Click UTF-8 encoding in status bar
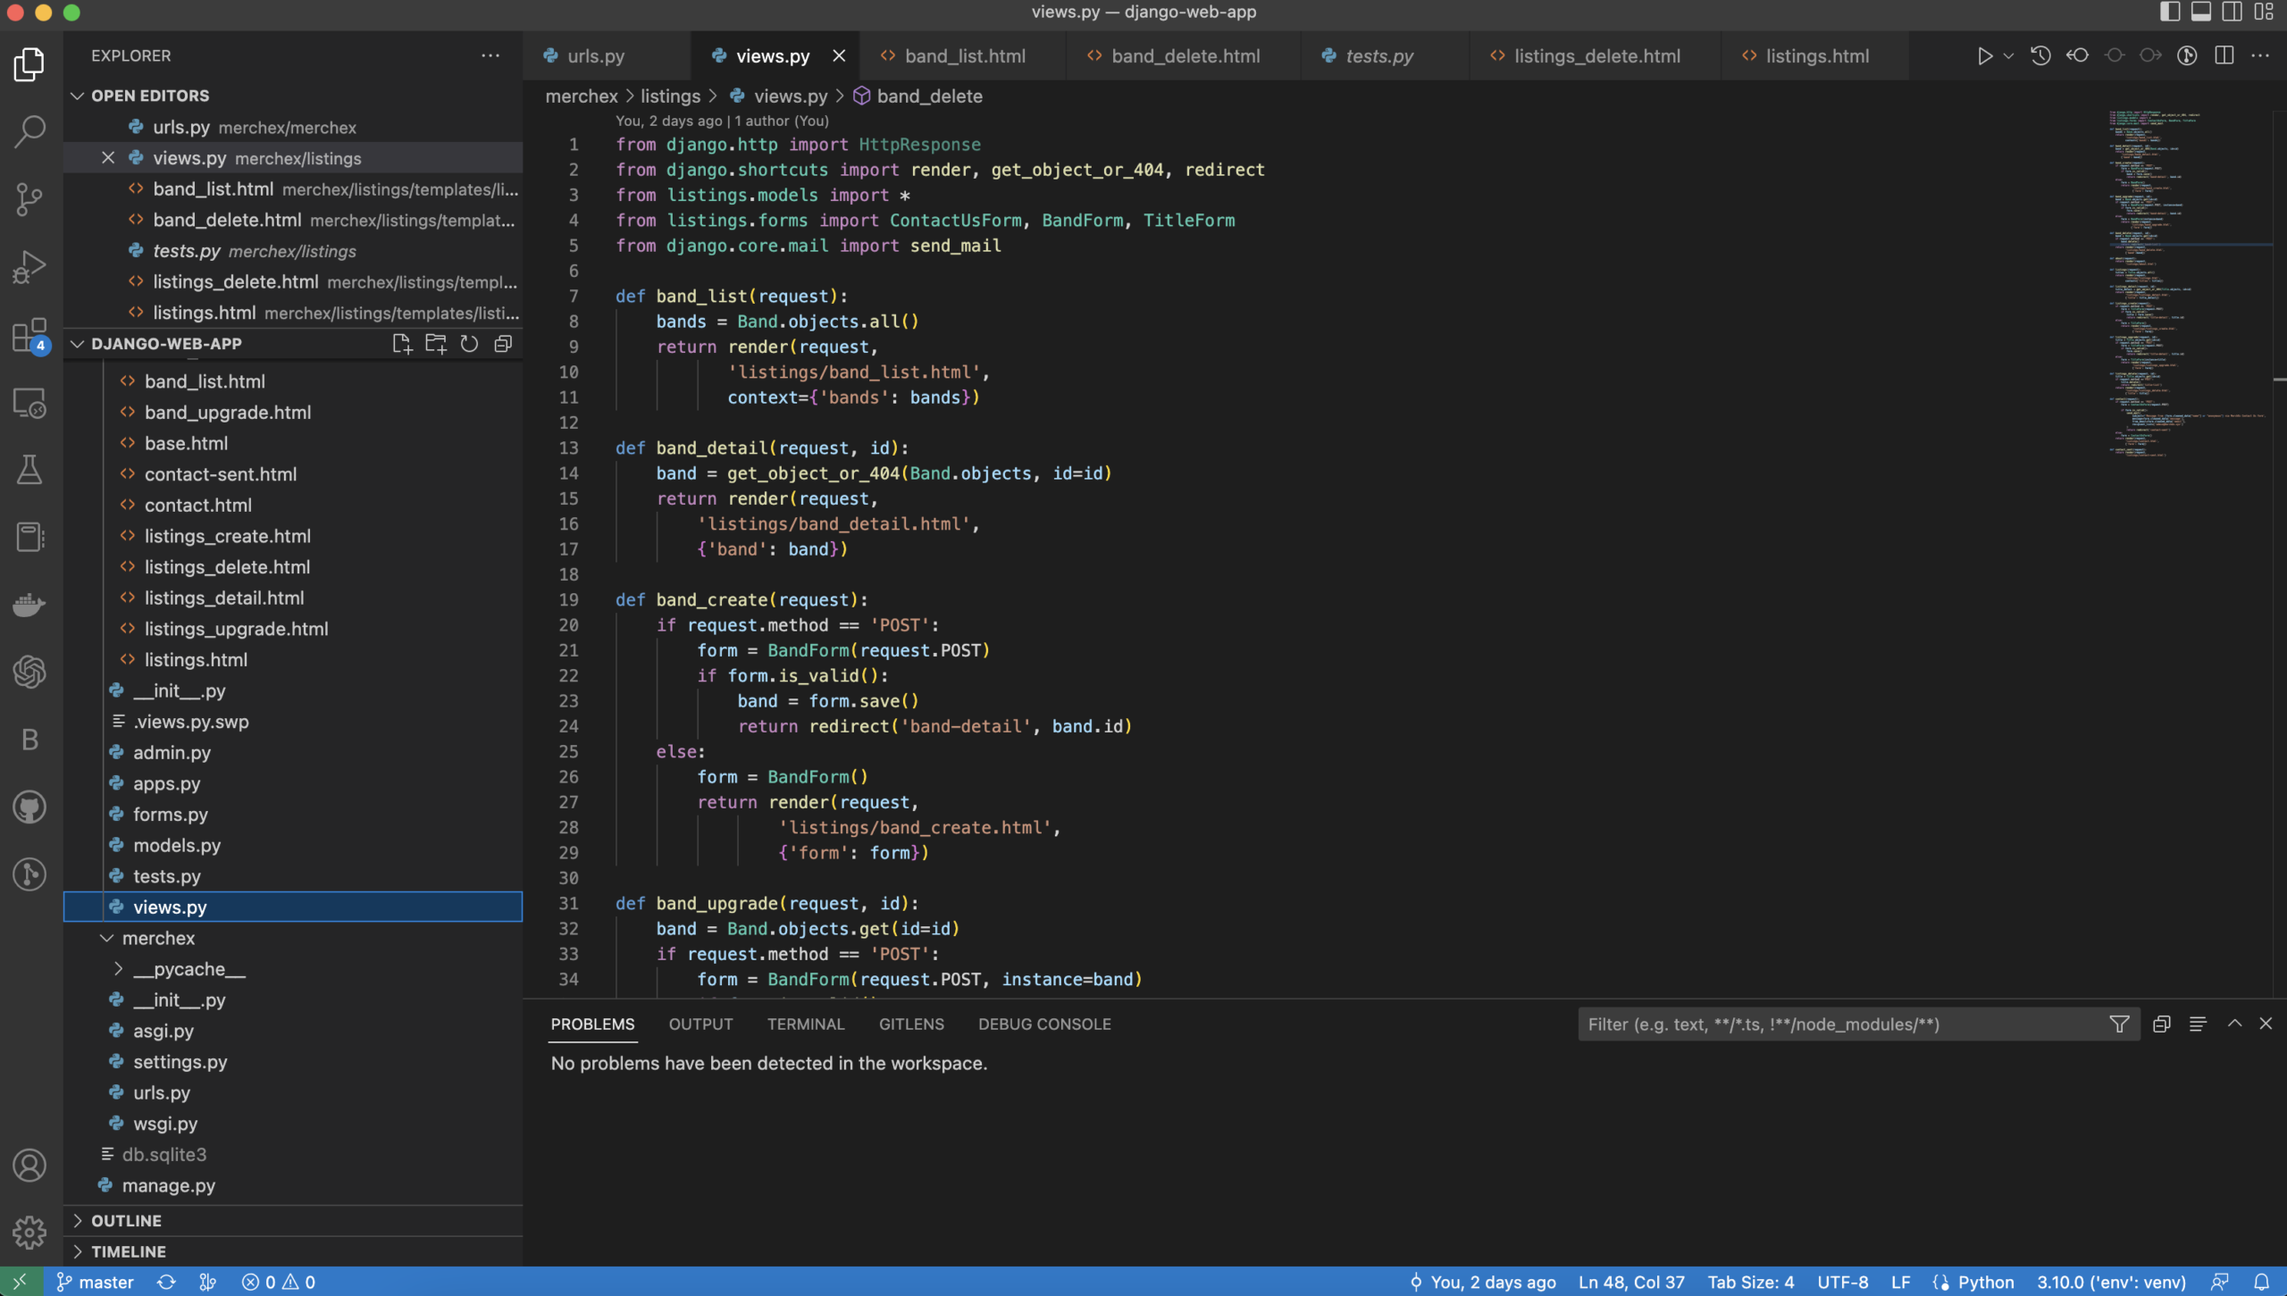The width and height of the screenshot is (2287, 1296). (1843, 1282)
